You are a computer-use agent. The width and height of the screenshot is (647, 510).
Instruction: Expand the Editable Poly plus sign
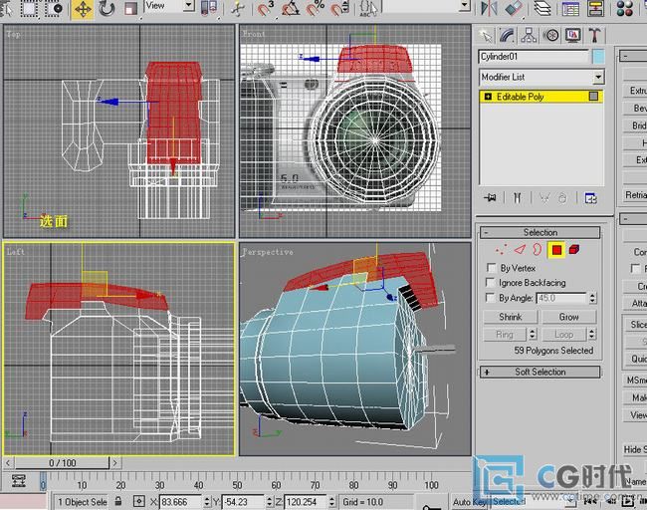point(488,97)
